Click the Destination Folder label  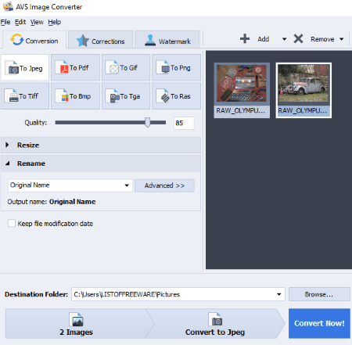pos(36,294)
